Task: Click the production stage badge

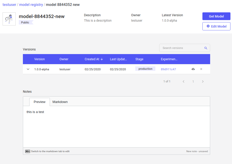Action: 145,69
